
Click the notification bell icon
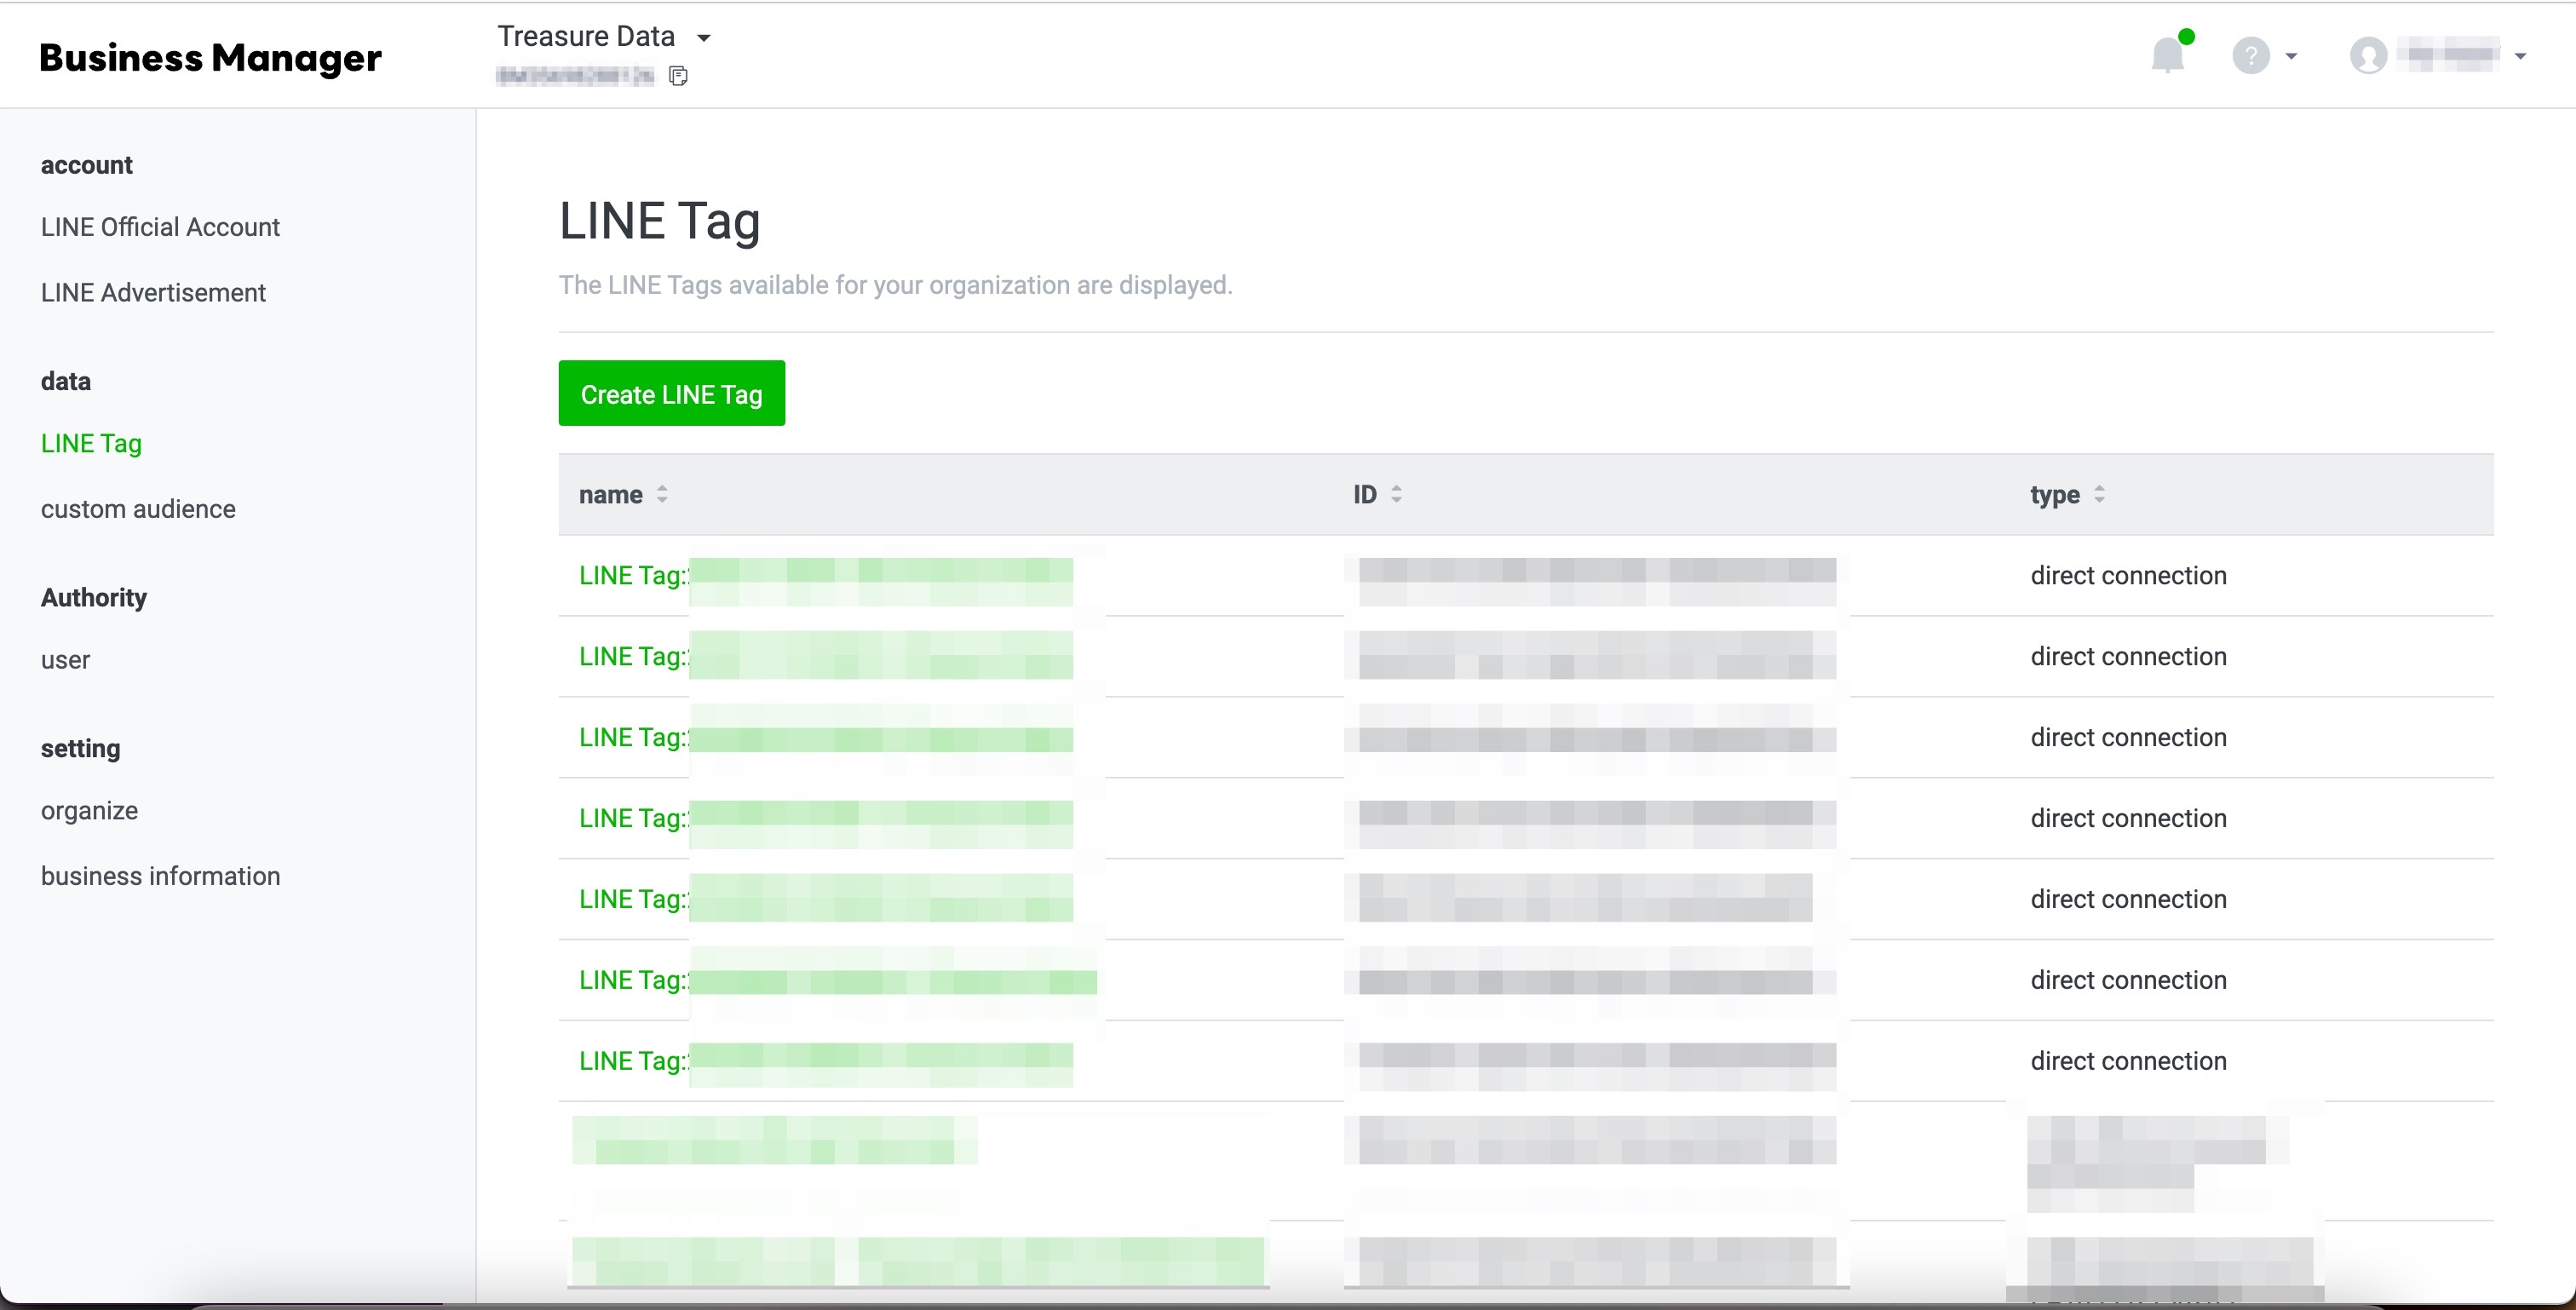(x=2167, y=55)
